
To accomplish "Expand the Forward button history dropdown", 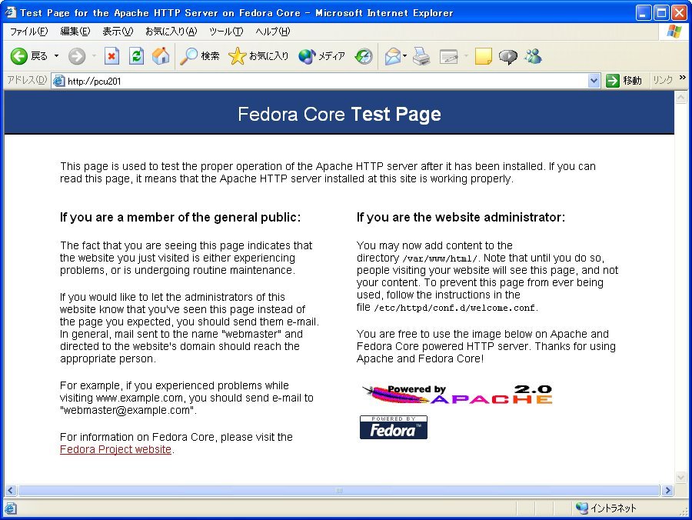I will 94,56.
